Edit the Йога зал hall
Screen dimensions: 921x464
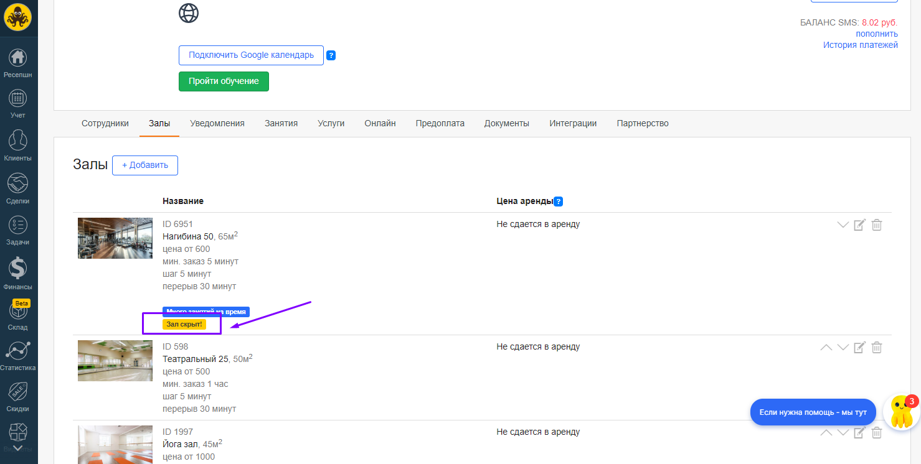coord(859,432)
